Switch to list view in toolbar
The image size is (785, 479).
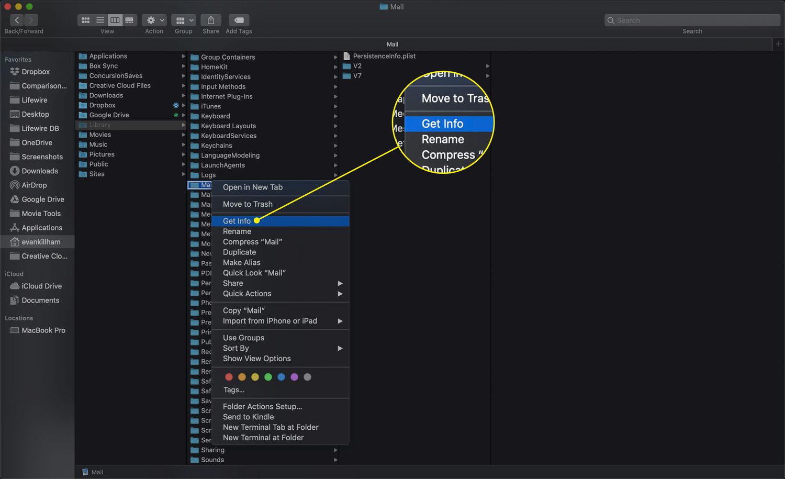[100, 20]
